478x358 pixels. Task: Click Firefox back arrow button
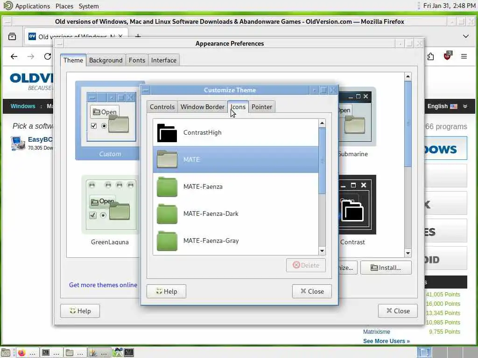click(x=14, y=56)
